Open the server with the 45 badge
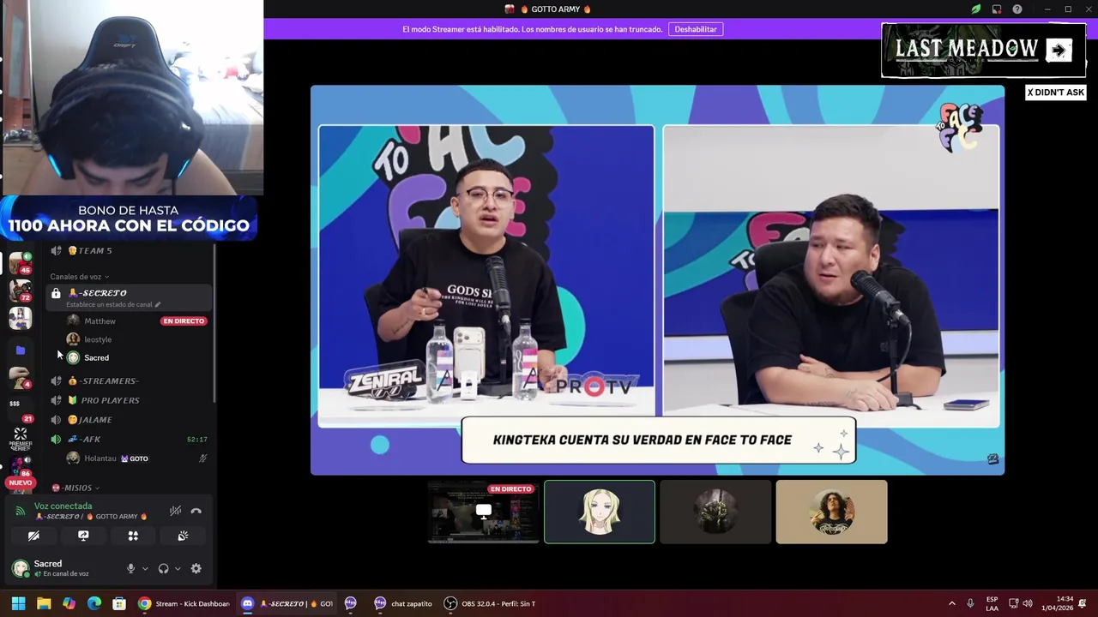 [x=20, y=263]
